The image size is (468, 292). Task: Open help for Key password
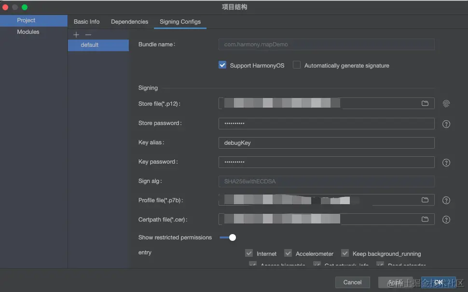click(x=446, y=163)
